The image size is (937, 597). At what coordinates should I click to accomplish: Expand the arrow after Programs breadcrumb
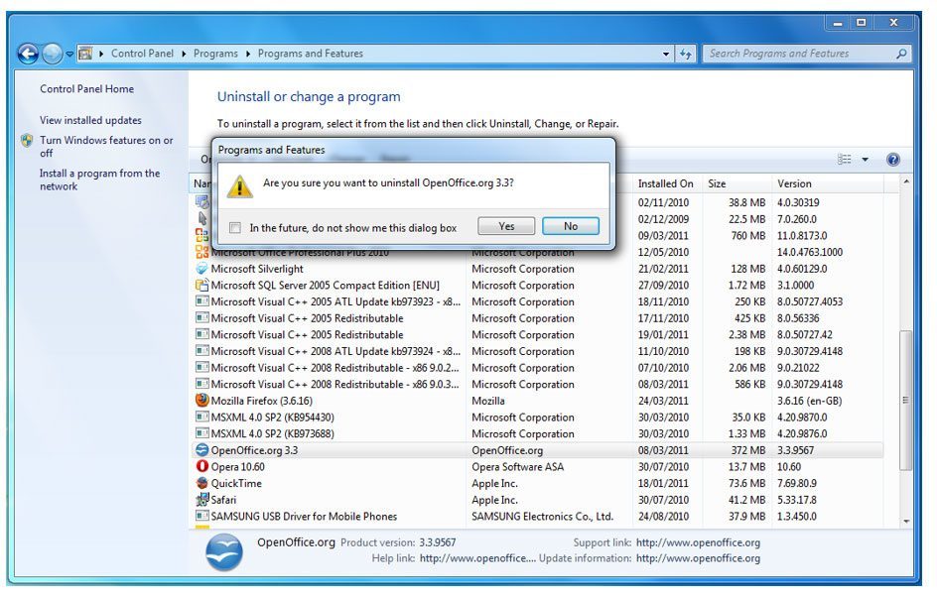point(248,54)
